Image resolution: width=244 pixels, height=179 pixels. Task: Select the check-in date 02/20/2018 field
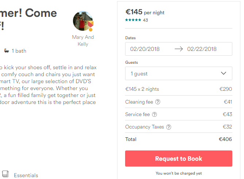tap(145, 49)
